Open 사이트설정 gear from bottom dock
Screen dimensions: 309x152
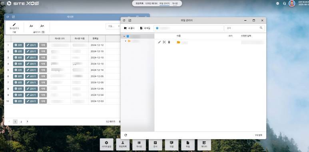[x=107, y=144]
